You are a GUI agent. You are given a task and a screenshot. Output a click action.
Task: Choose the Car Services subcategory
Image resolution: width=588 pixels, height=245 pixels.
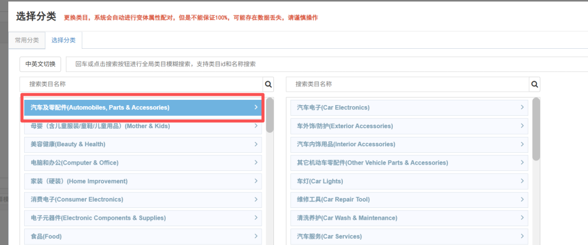[x=409, y=236]
